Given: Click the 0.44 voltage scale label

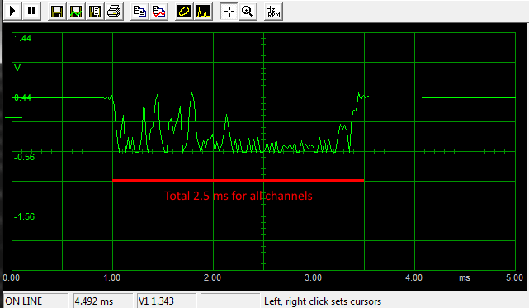Looking at the screenshot, I should pos(22,97).
